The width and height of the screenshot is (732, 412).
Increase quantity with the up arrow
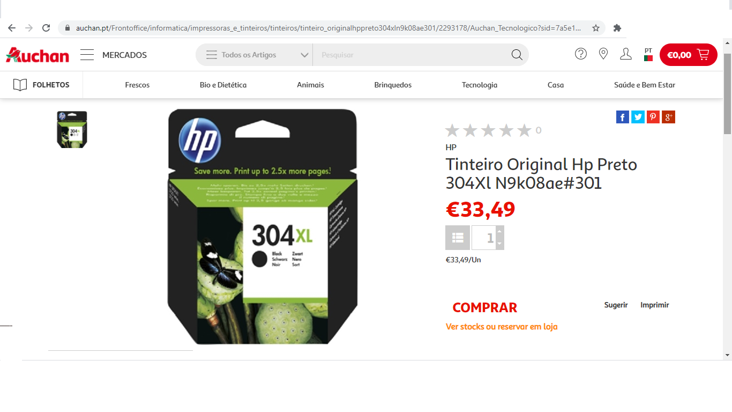(500, 232)
